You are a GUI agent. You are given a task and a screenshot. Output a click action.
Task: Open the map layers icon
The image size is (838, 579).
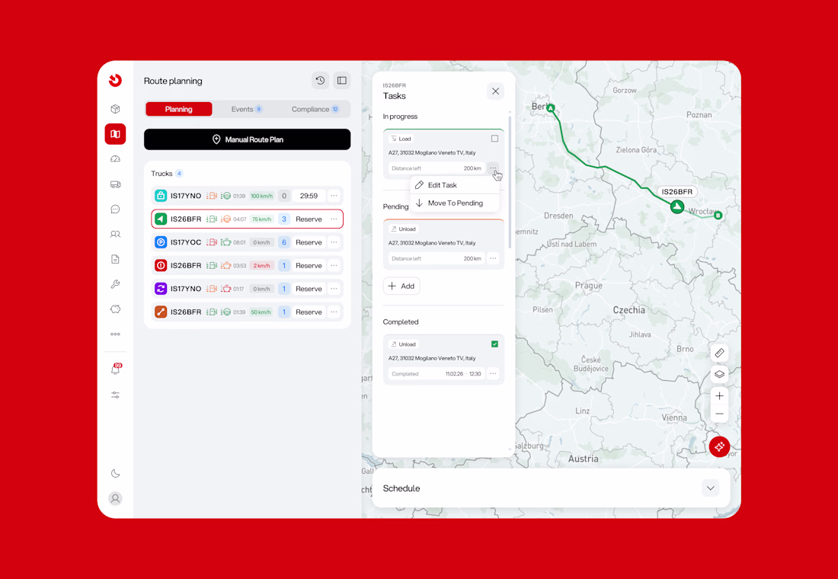[x=719, y=374]
